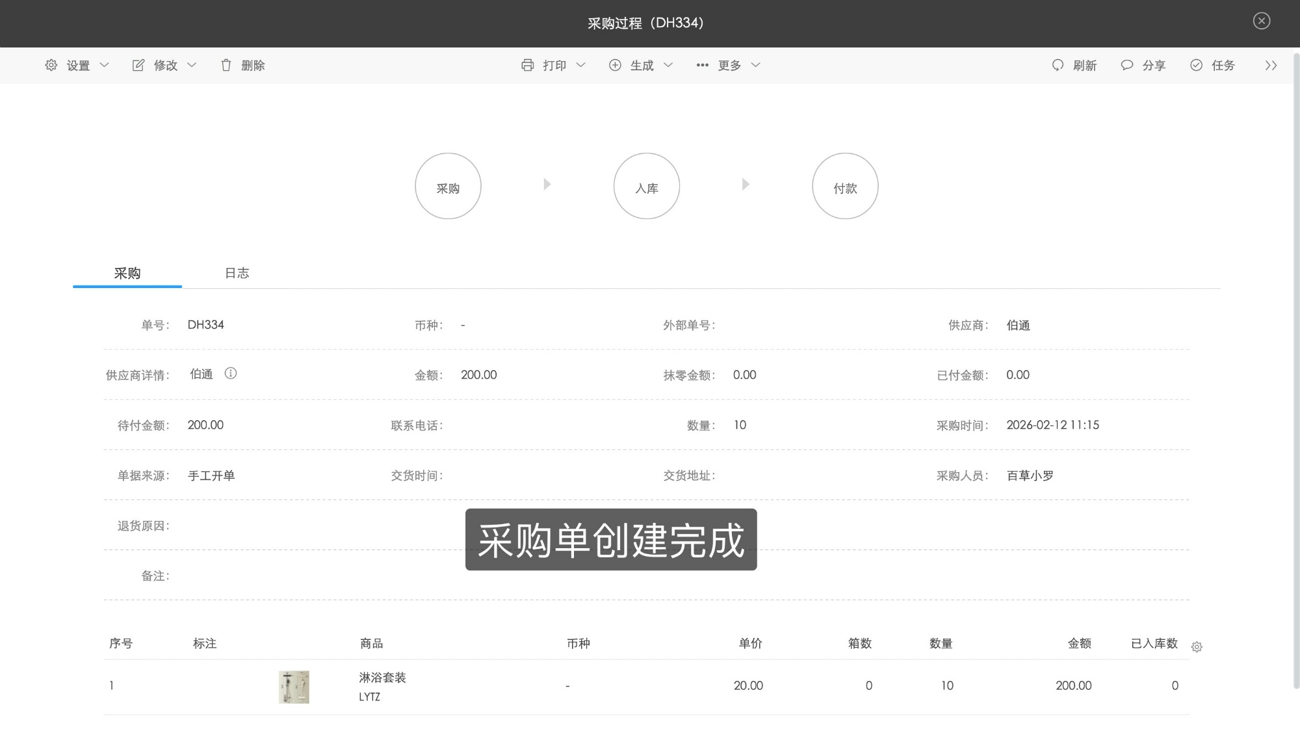This screenshot has width=1300, height=755.
Task: Click the info icon beside supplier 伯通
Action: (231, 373)
